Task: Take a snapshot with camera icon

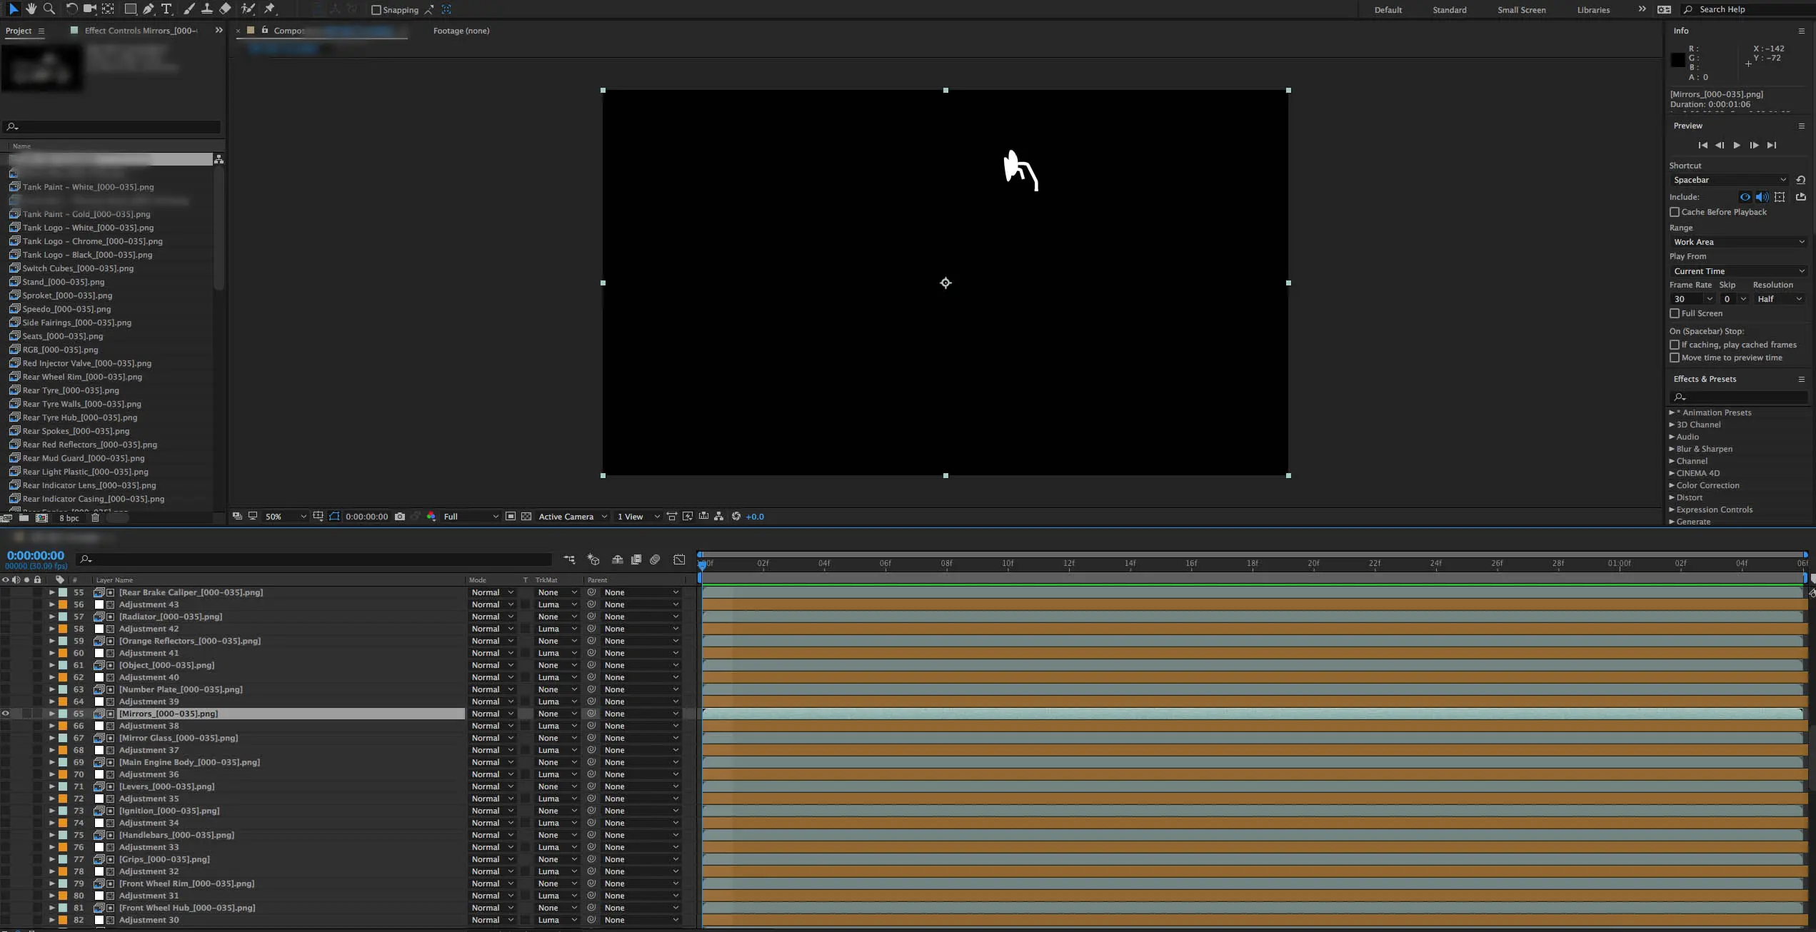Action: [400, 516]
